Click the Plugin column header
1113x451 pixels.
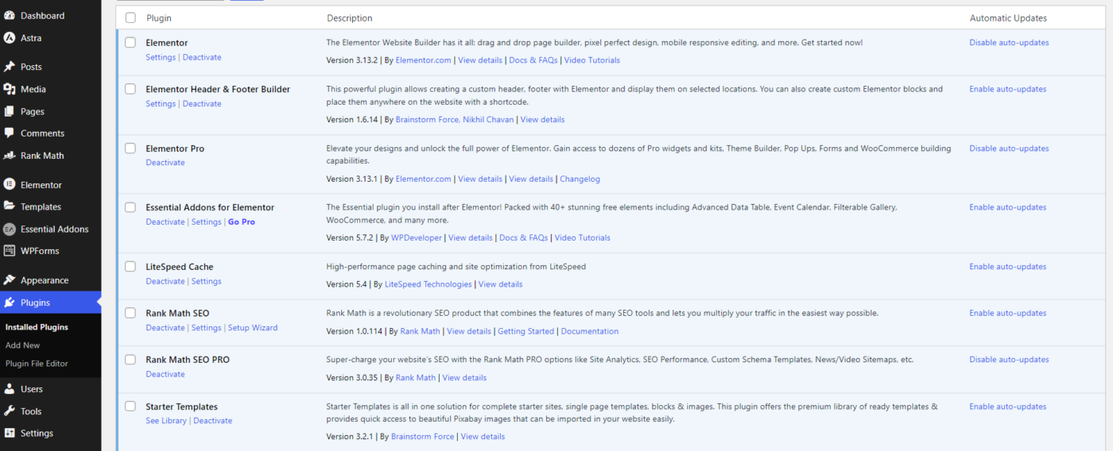tap(159, 17)
